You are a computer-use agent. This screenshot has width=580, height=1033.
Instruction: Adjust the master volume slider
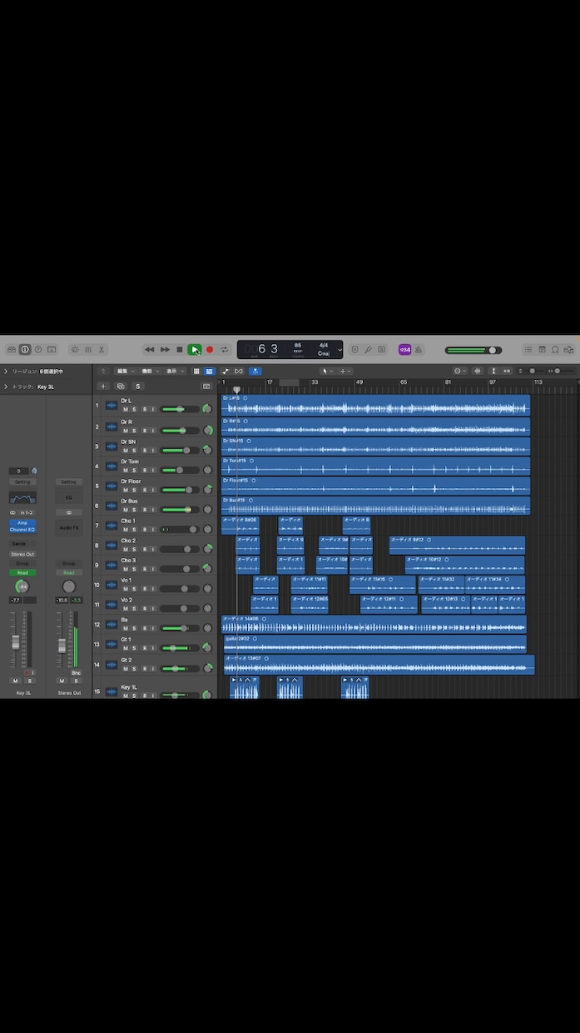[x=473, y=350]
